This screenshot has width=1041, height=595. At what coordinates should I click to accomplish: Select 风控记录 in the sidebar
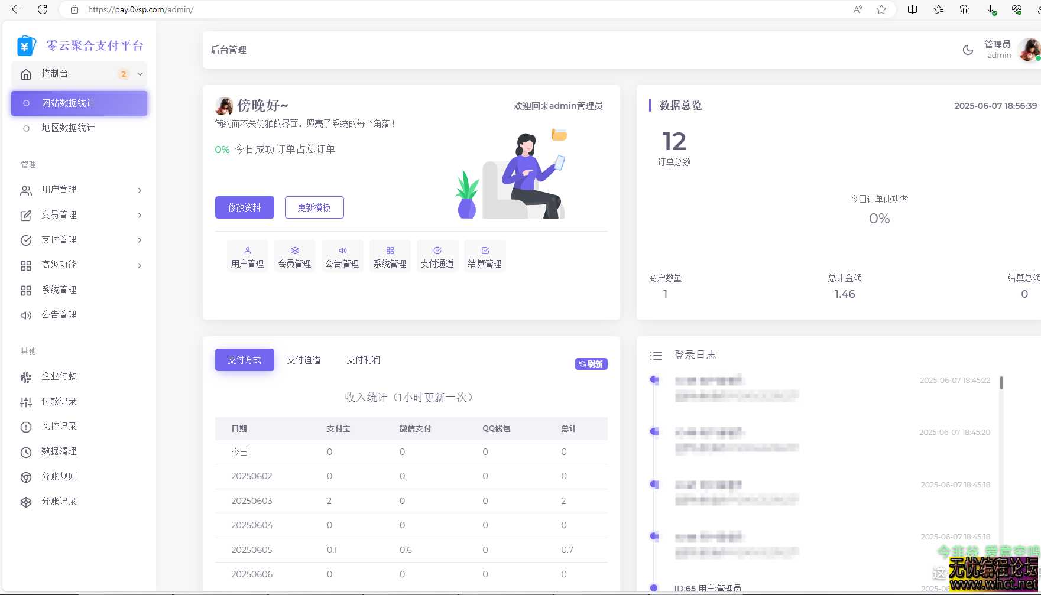58,426
